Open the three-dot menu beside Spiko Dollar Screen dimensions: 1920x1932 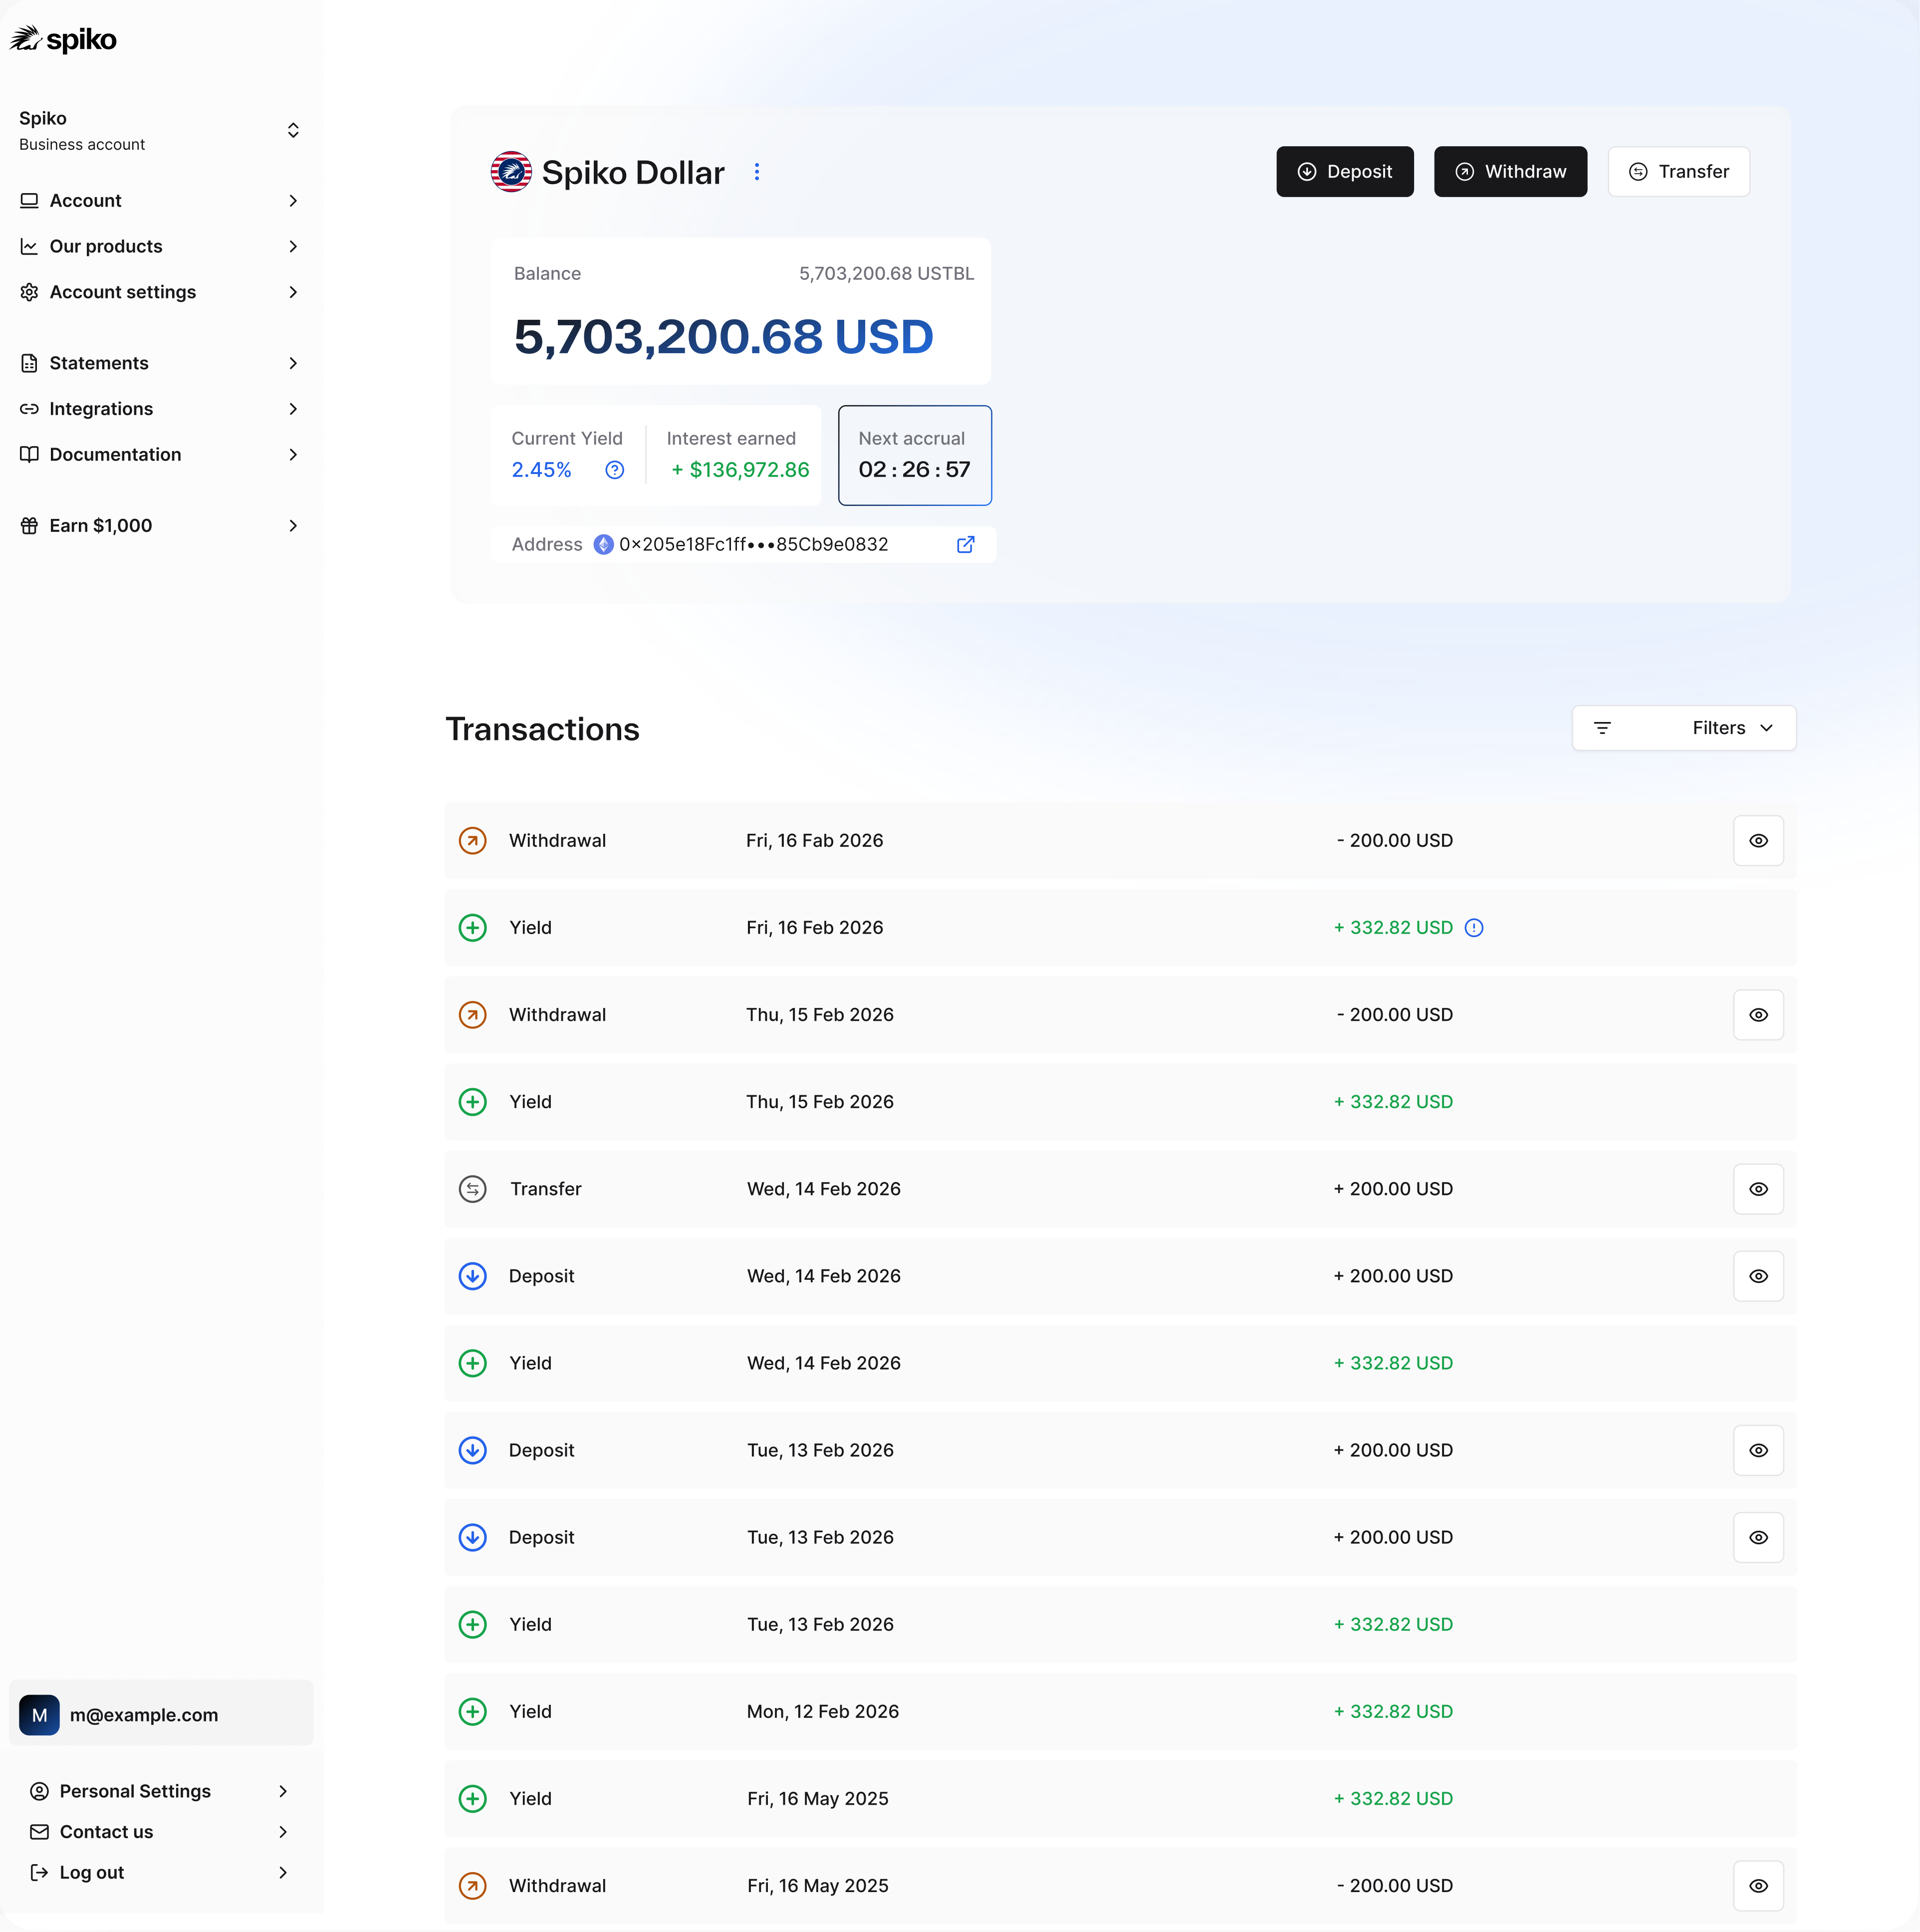757,172
